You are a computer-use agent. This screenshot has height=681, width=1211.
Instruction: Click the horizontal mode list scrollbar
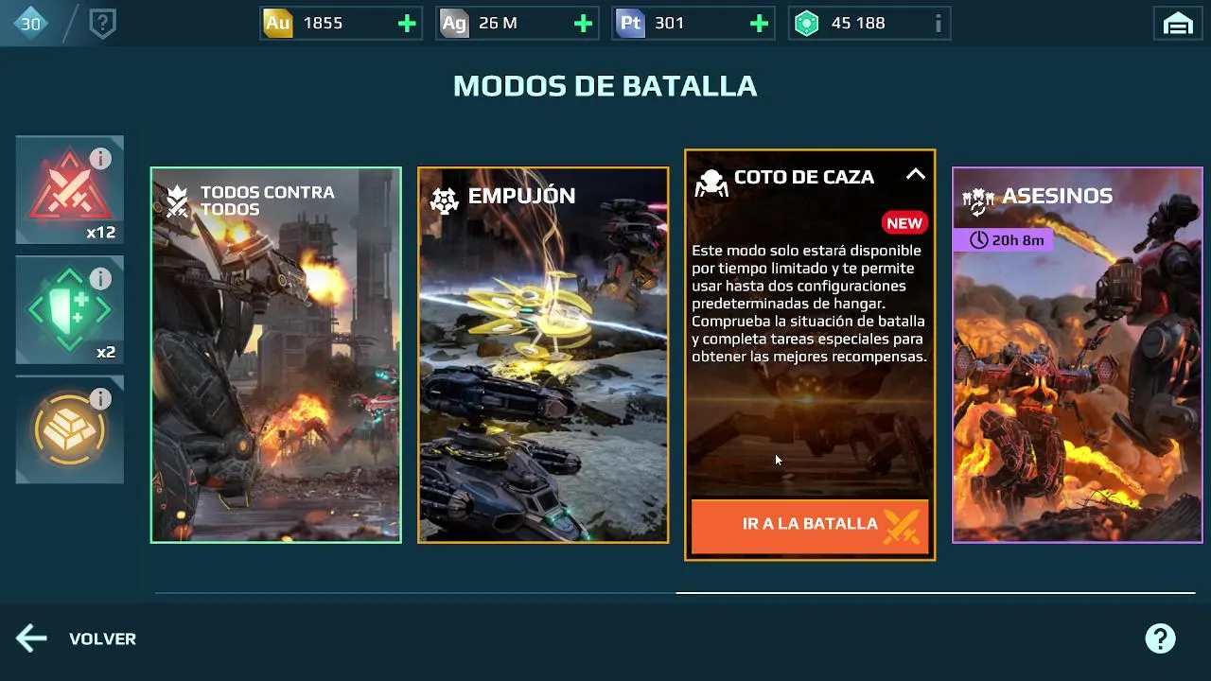(x=936, y=593)
